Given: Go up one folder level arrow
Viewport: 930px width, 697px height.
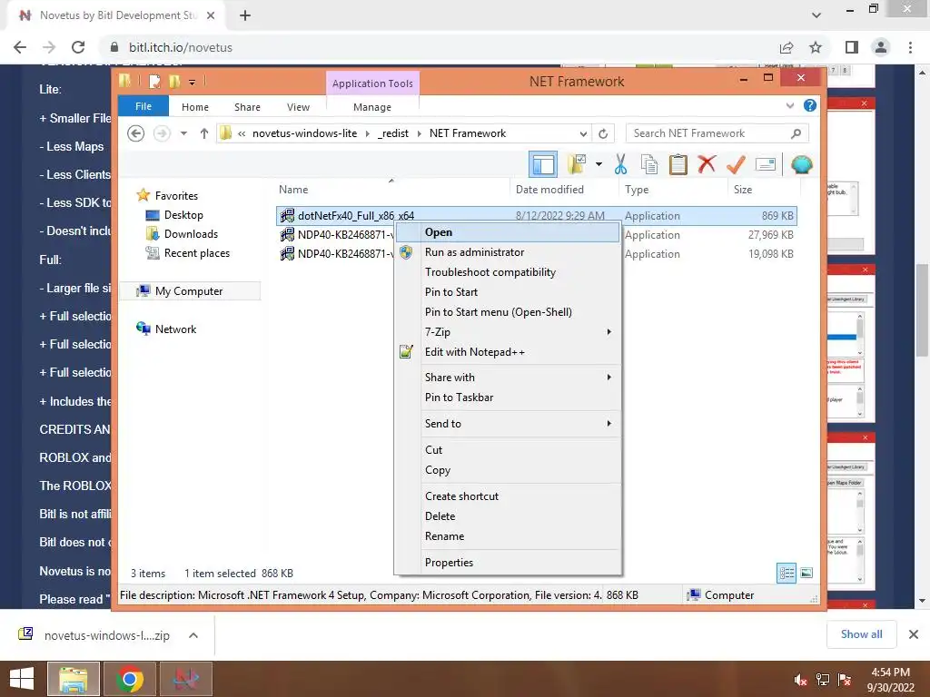Looking at the screenshot, I should (x=204, y=133).
